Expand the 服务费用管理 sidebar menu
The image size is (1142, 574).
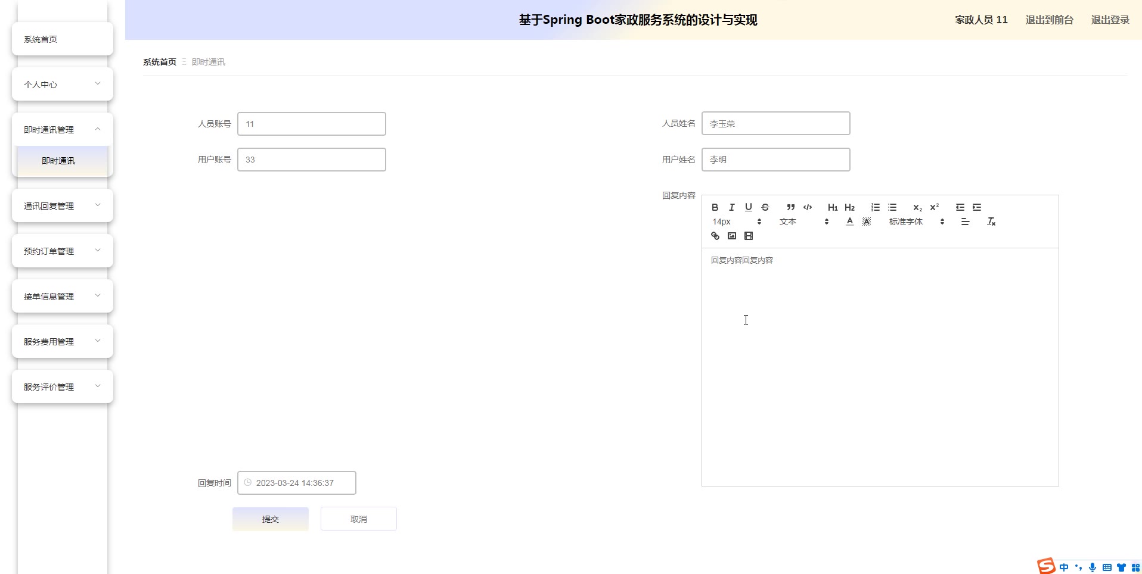tap(63, 342)
